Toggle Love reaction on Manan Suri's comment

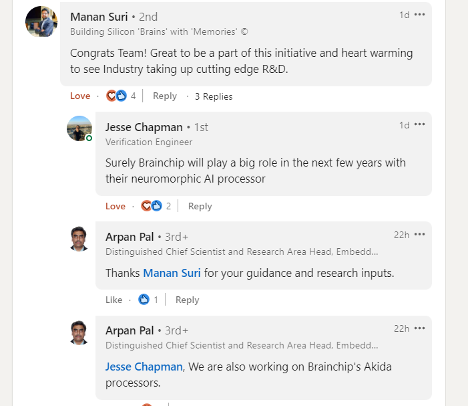pyautogui.click(x=80, y=96)
